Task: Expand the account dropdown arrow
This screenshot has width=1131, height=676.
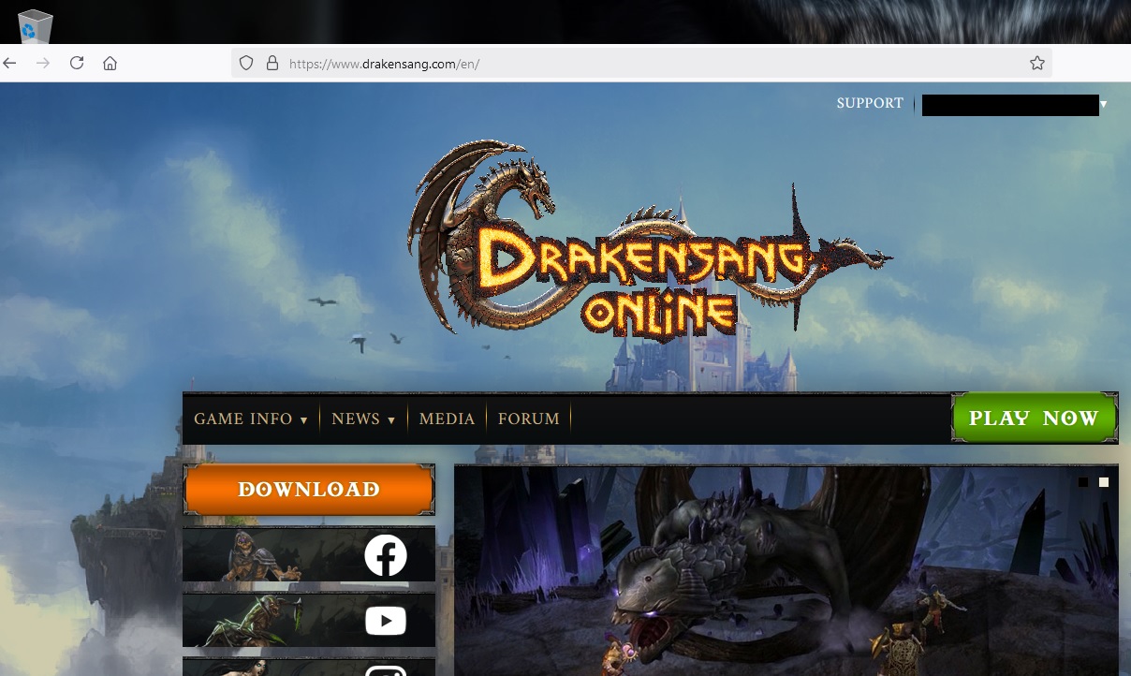Action: coord(1104,104)
